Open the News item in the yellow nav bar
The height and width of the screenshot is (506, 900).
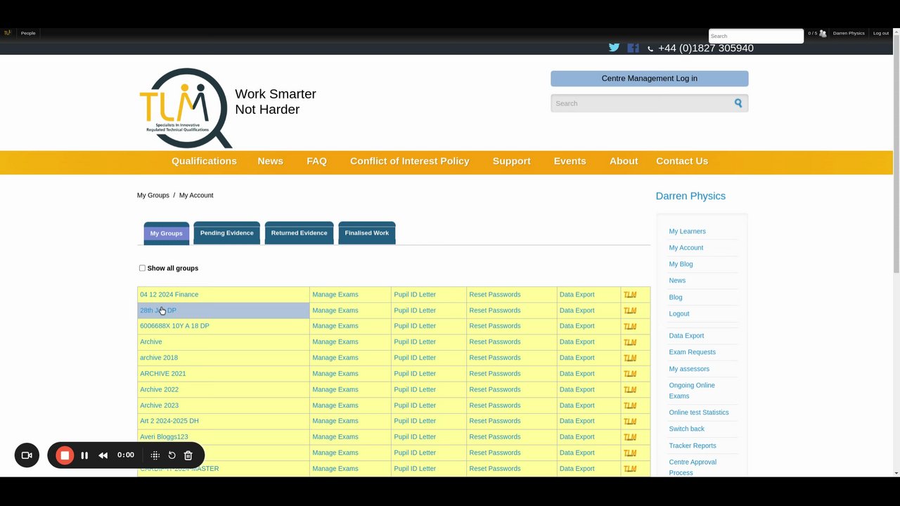(270, 161)
